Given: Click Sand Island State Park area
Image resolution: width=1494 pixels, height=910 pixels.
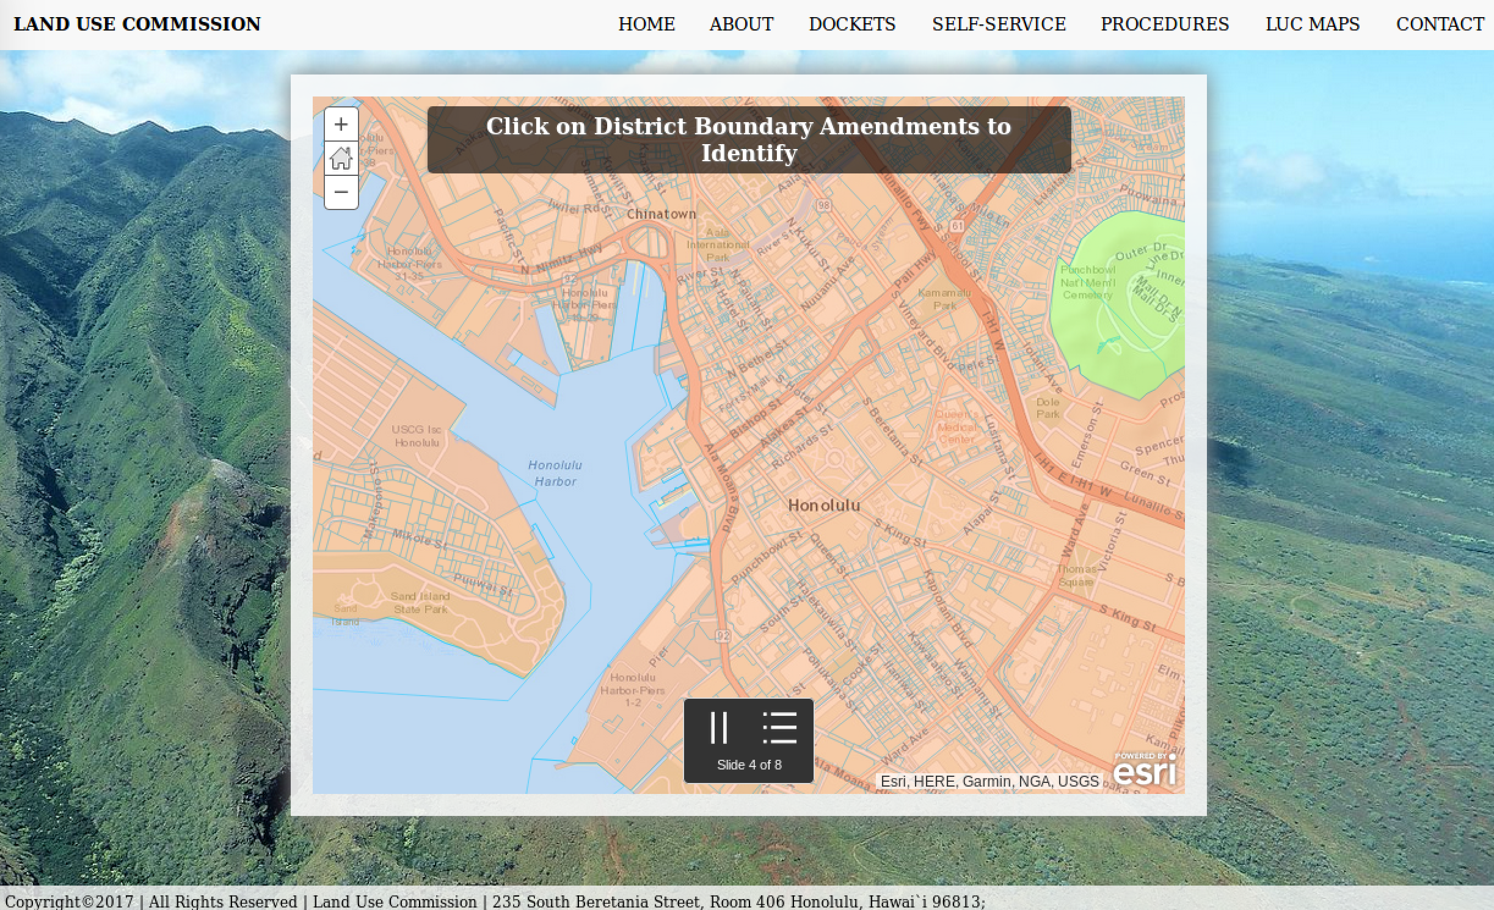Looking at the screenshot, I should 420,602.
